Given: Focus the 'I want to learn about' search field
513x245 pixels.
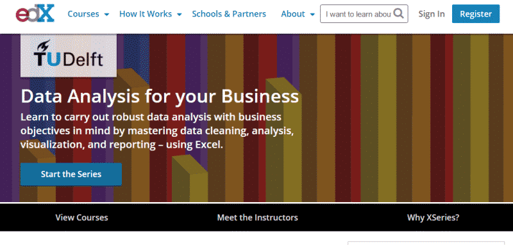Looking at the screenshot, I should click(x=358, y=13).
